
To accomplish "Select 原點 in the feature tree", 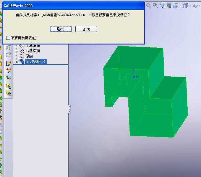I will 29,56.
